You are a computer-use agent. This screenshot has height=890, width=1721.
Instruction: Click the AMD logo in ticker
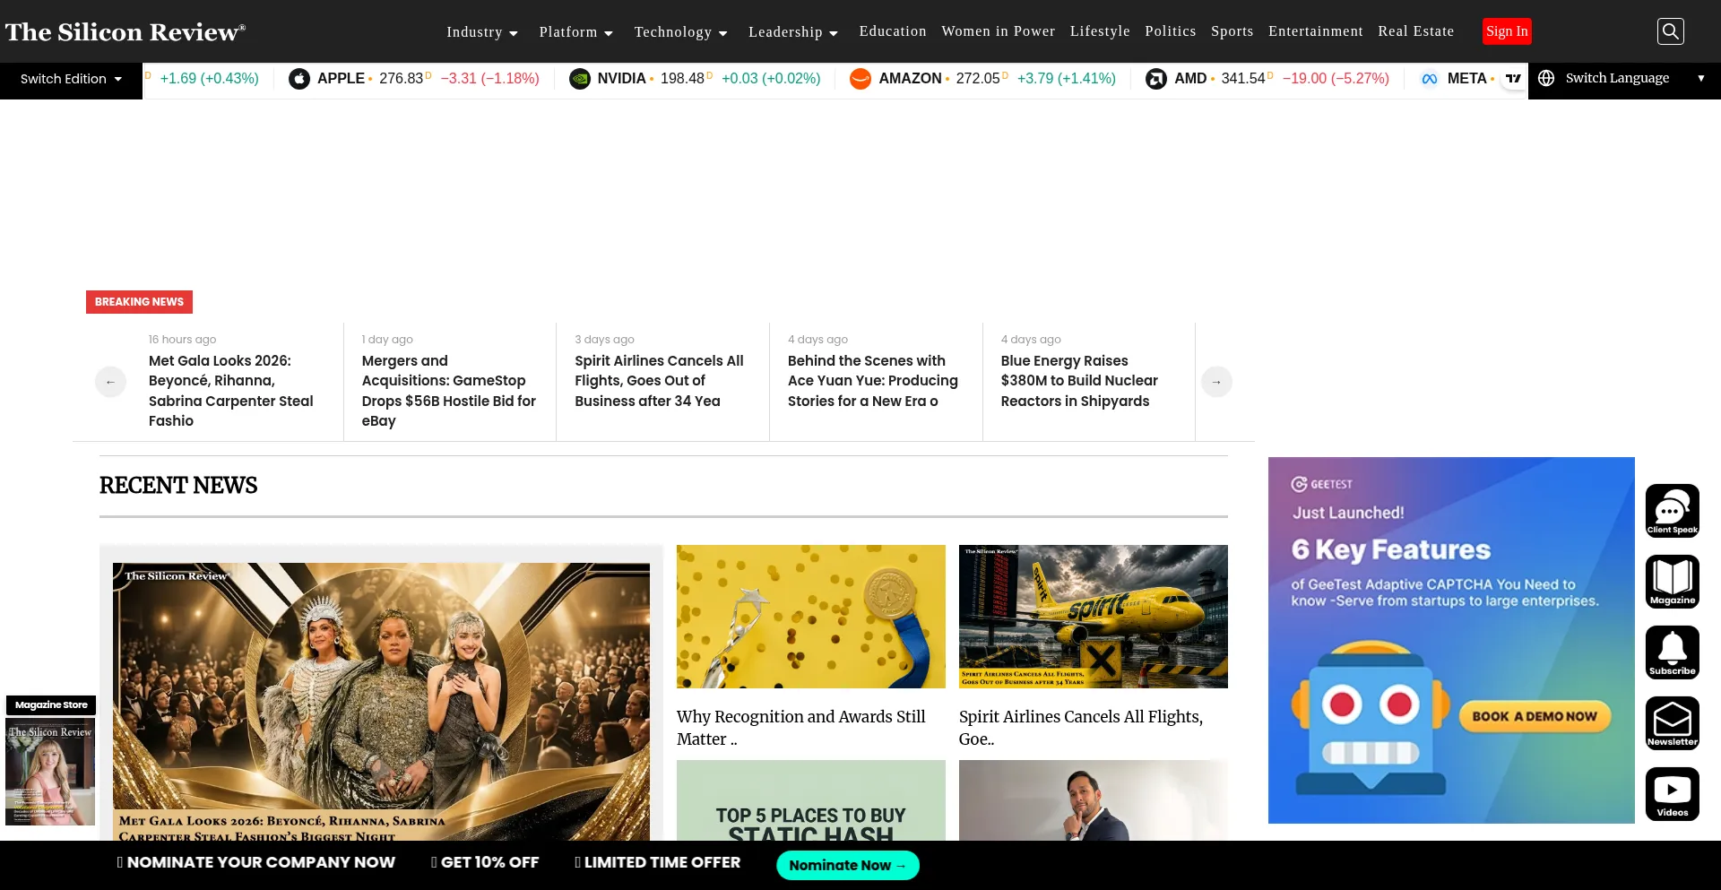[x=1156, y=79]
